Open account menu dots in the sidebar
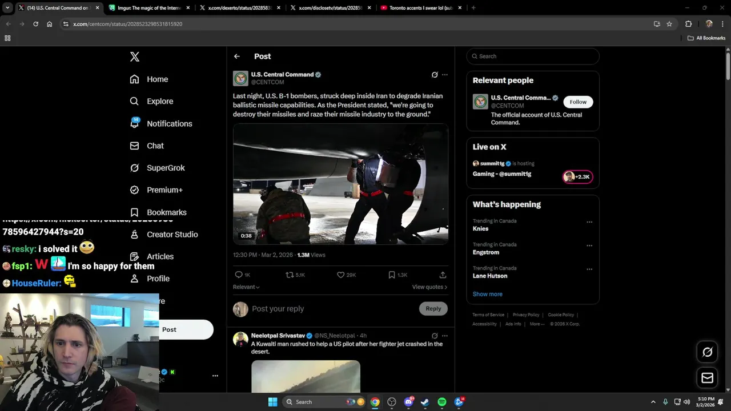 click(x=215, y=376)
